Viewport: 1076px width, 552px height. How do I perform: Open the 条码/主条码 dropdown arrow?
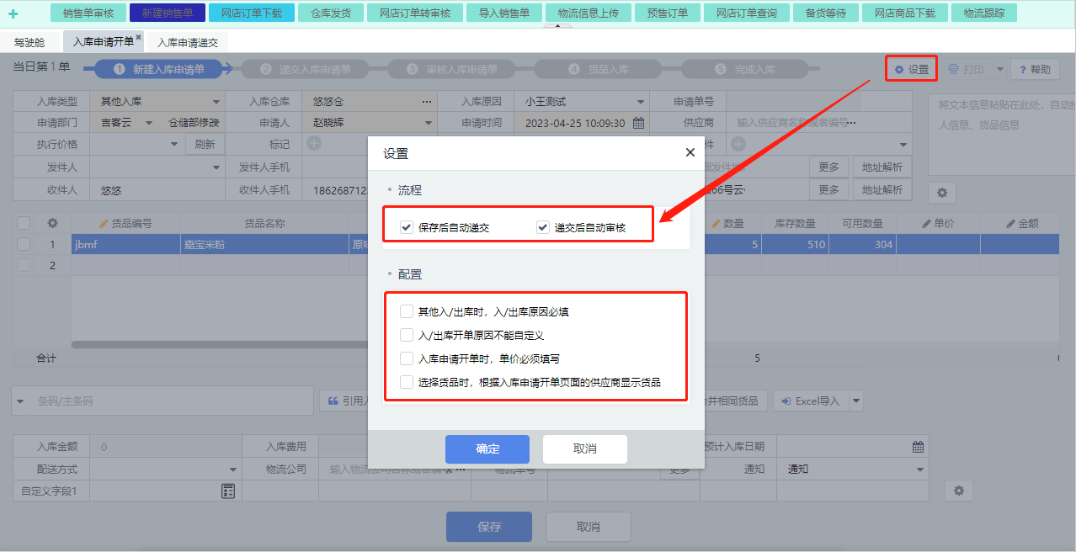(20, 401)
